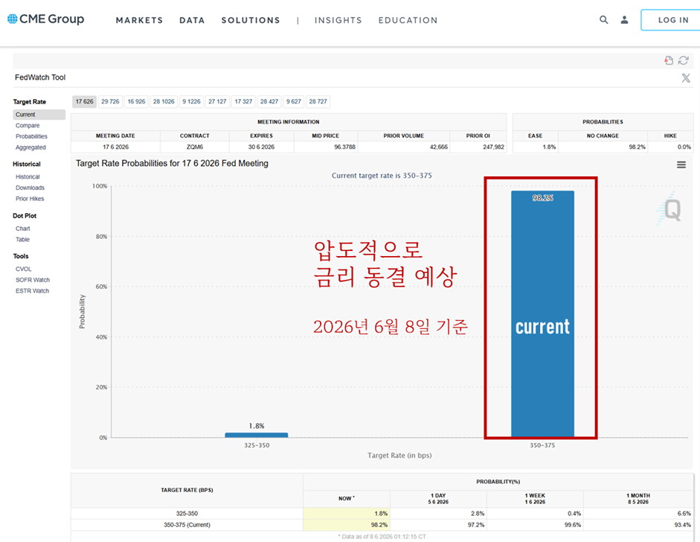Screen dimensions: 700x542
Task: Open Aggregated in the sidebar
Action: (x=30, y=147)
